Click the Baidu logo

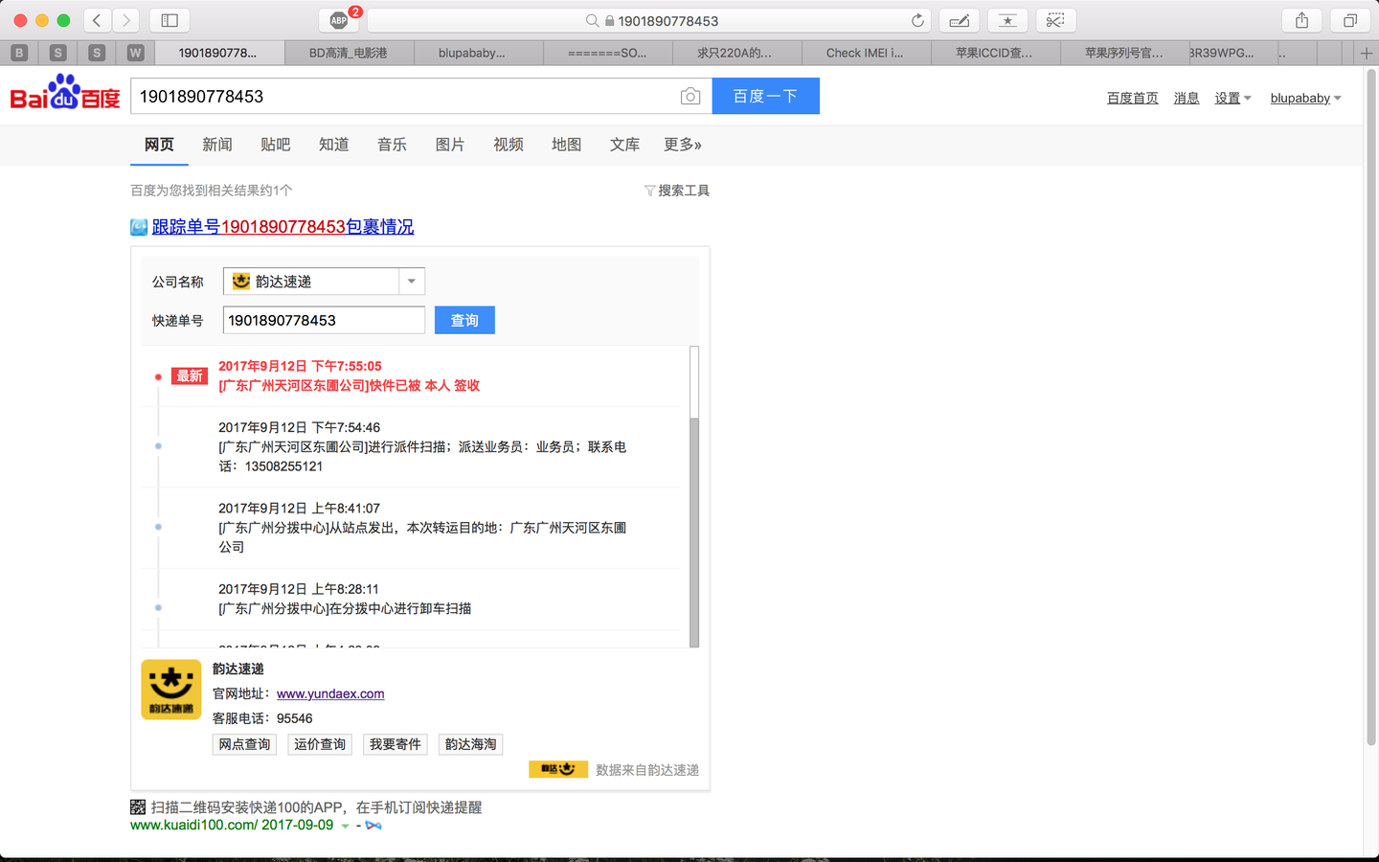(x=65, y=92)
